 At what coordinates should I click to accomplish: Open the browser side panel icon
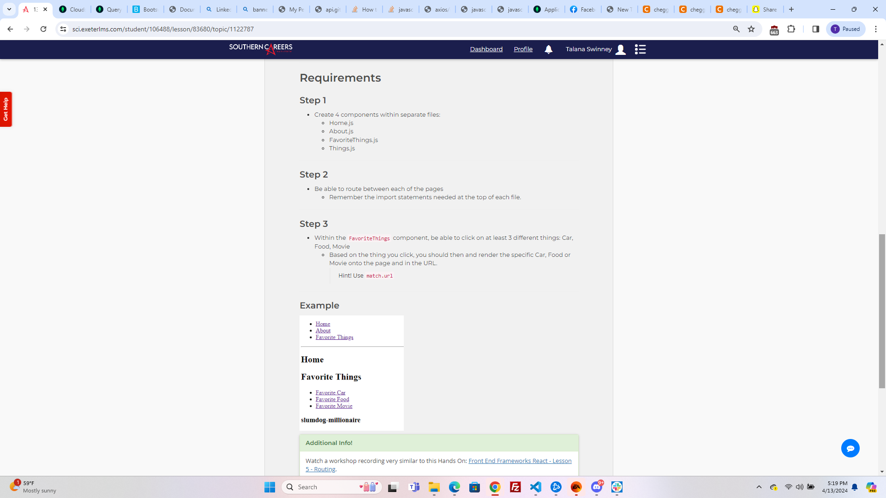(x=815, y=29)
